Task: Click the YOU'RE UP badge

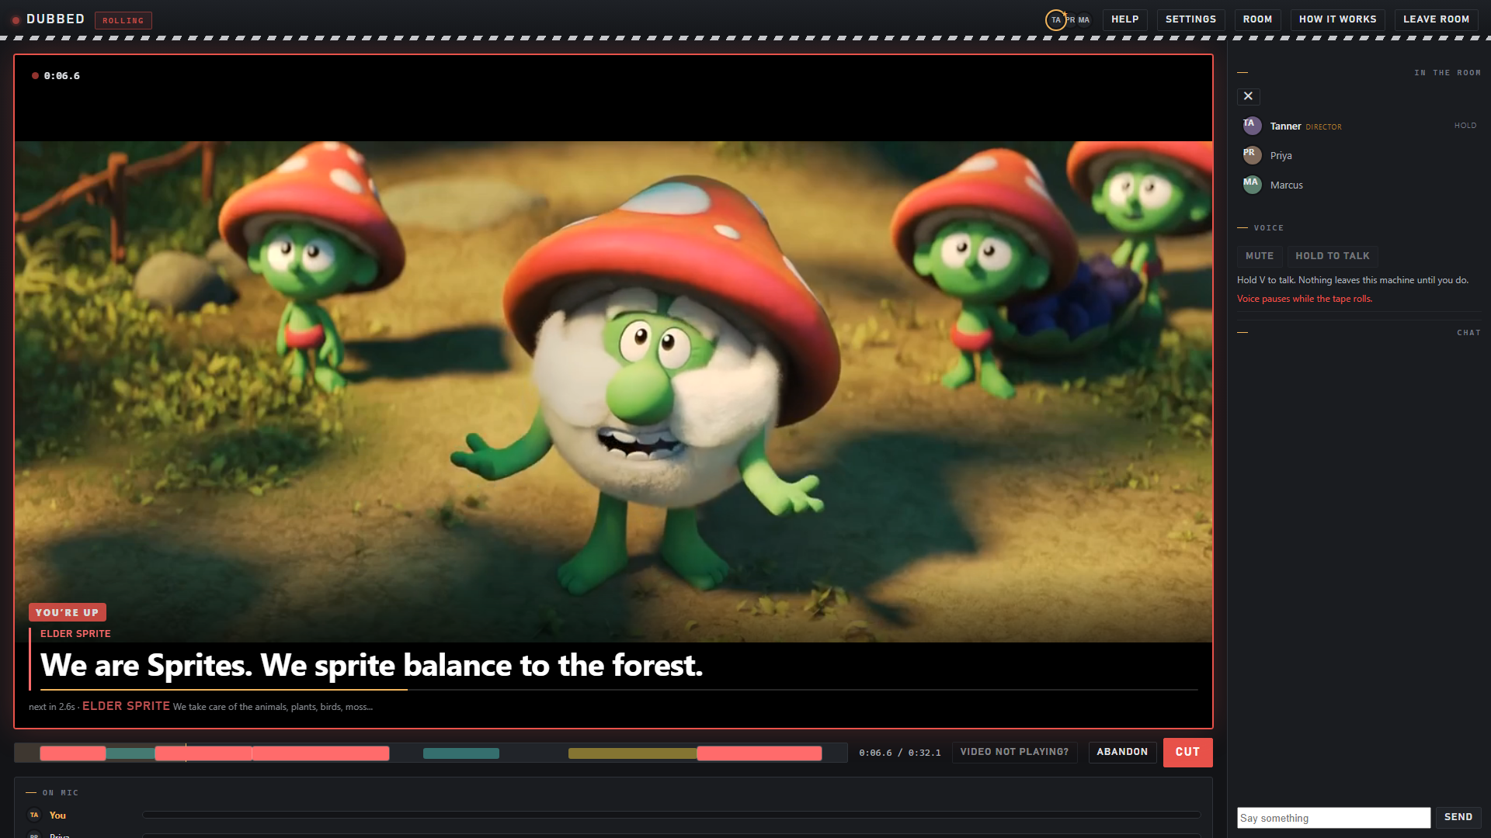Action: pos(68,612)
